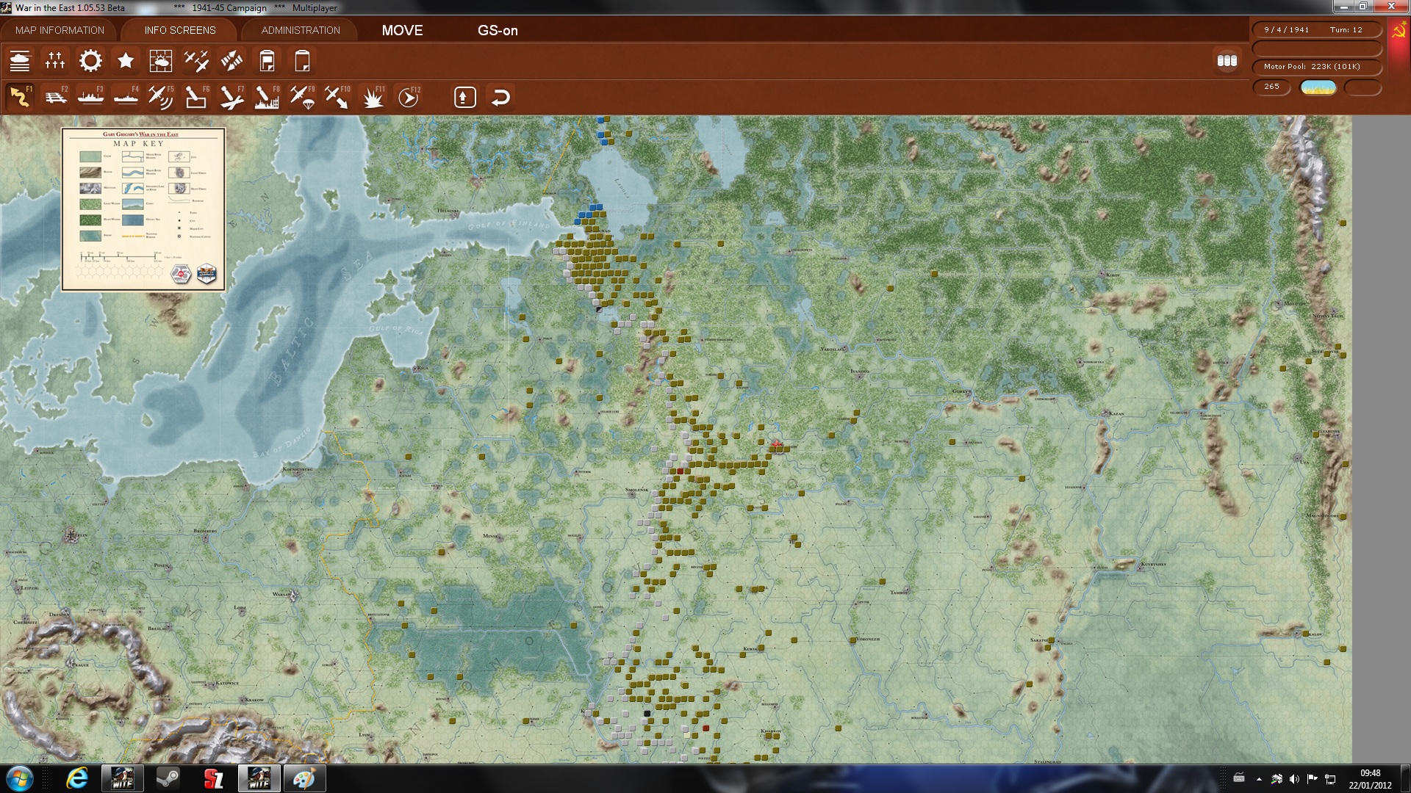Open Paint from the taskbar

pyautogui.click(x=304, y=778)
